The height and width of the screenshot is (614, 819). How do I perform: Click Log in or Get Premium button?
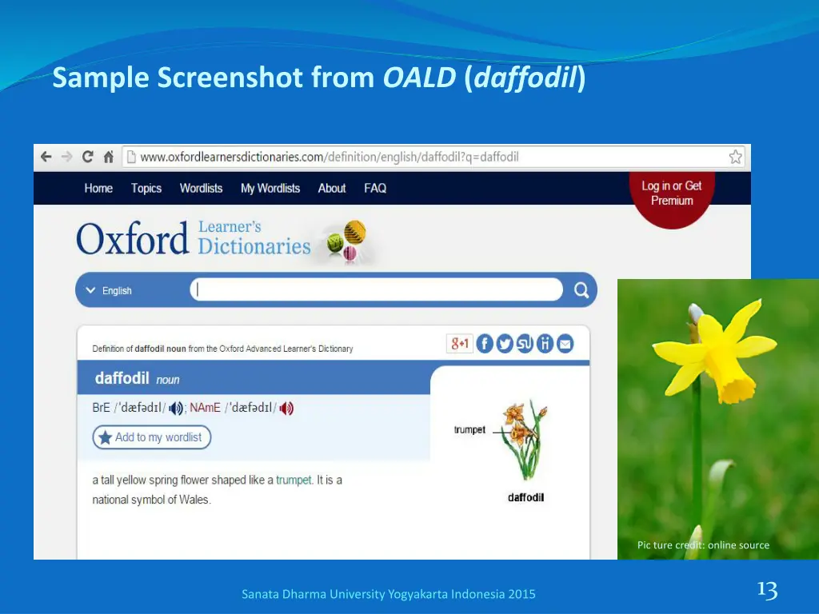(672, 198)
